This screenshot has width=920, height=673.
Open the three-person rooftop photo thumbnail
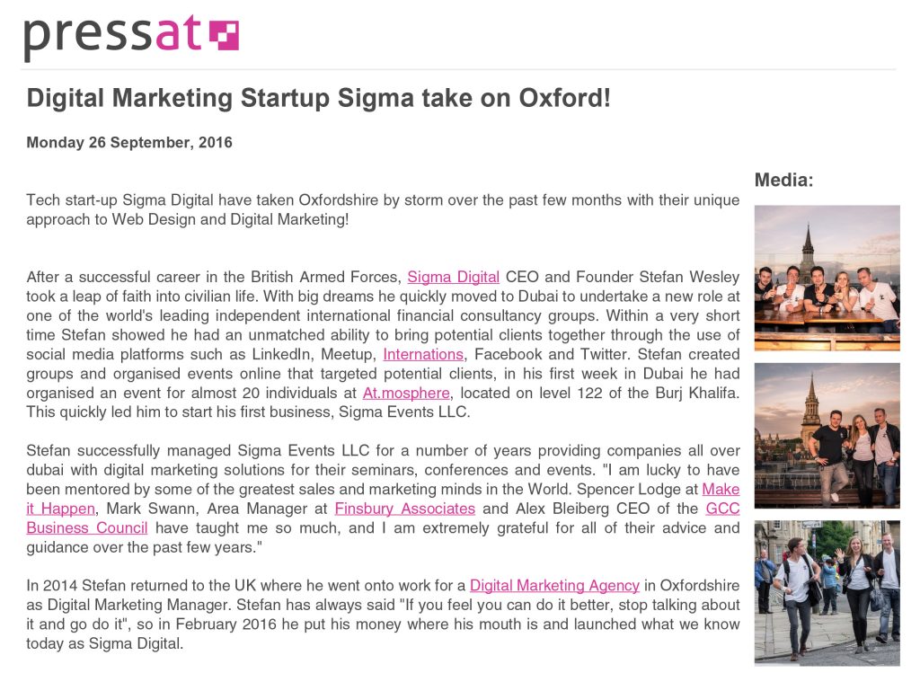click(827, 436)
